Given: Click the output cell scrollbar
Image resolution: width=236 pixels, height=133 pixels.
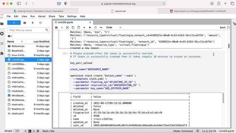Looking at the screenshot, I should pyautogui.click(x=223, y=98).
